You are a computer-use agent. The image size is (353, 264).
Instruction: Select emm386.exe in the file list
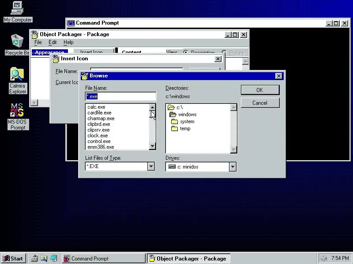click(x=101, y=147)
